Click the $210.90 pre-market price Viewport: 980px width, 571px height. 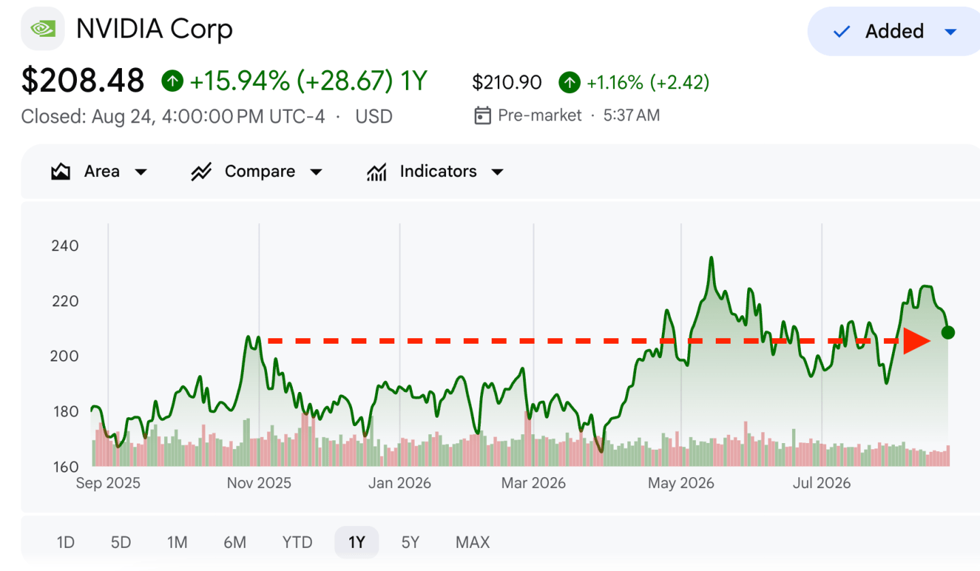point(507,83)
